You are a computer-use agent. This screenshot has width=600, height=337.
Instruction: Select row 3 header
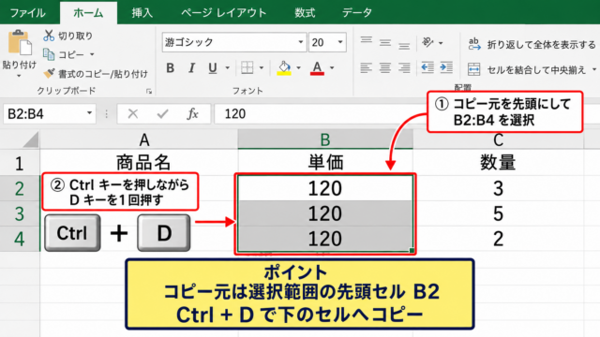click(20, 213)
